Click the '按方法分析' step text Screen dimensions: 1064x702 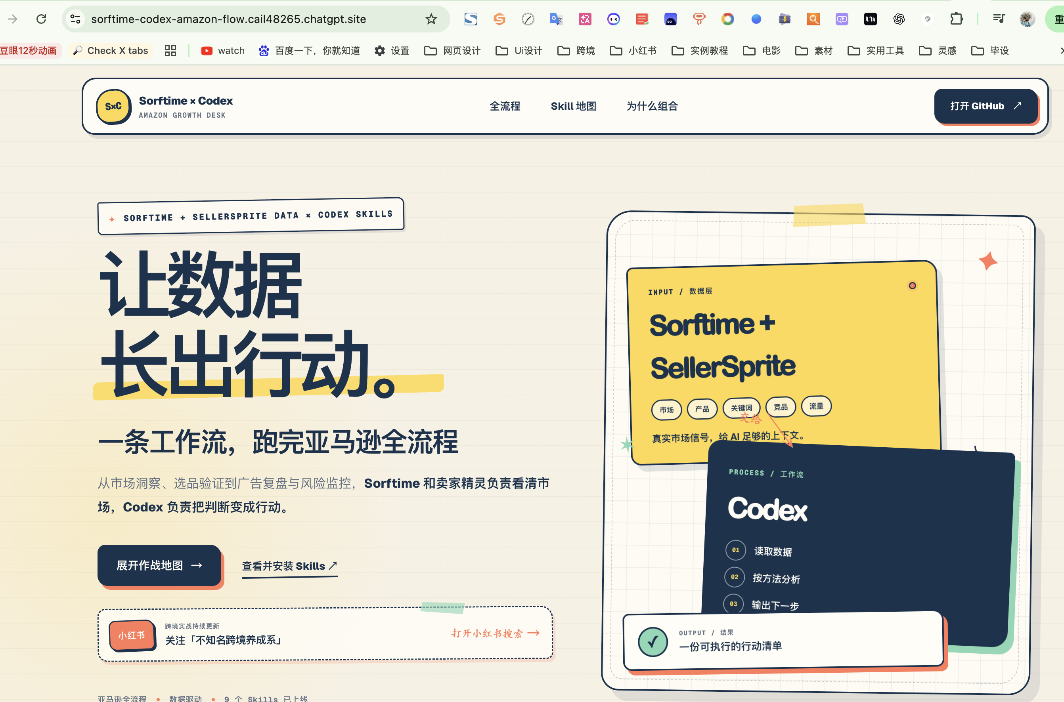(776, 578)
